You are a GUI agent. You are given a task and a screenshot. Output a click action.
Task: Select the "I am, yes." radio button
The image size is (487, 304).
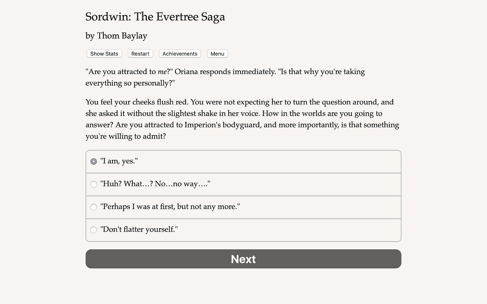[x=94, y=162]
